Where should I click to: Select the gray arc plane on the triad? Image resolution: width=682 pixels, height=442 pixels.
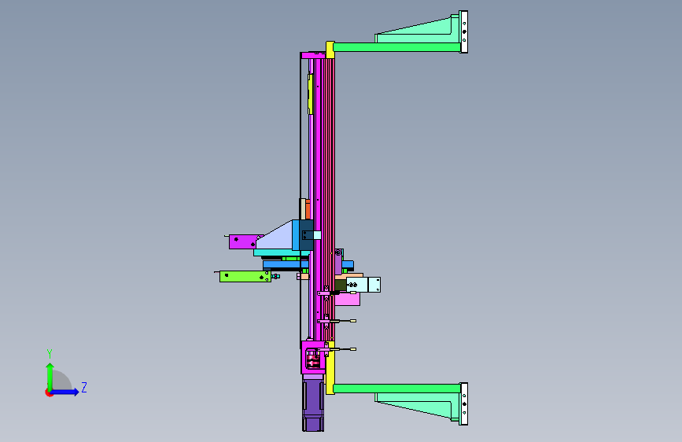point(62,381)
